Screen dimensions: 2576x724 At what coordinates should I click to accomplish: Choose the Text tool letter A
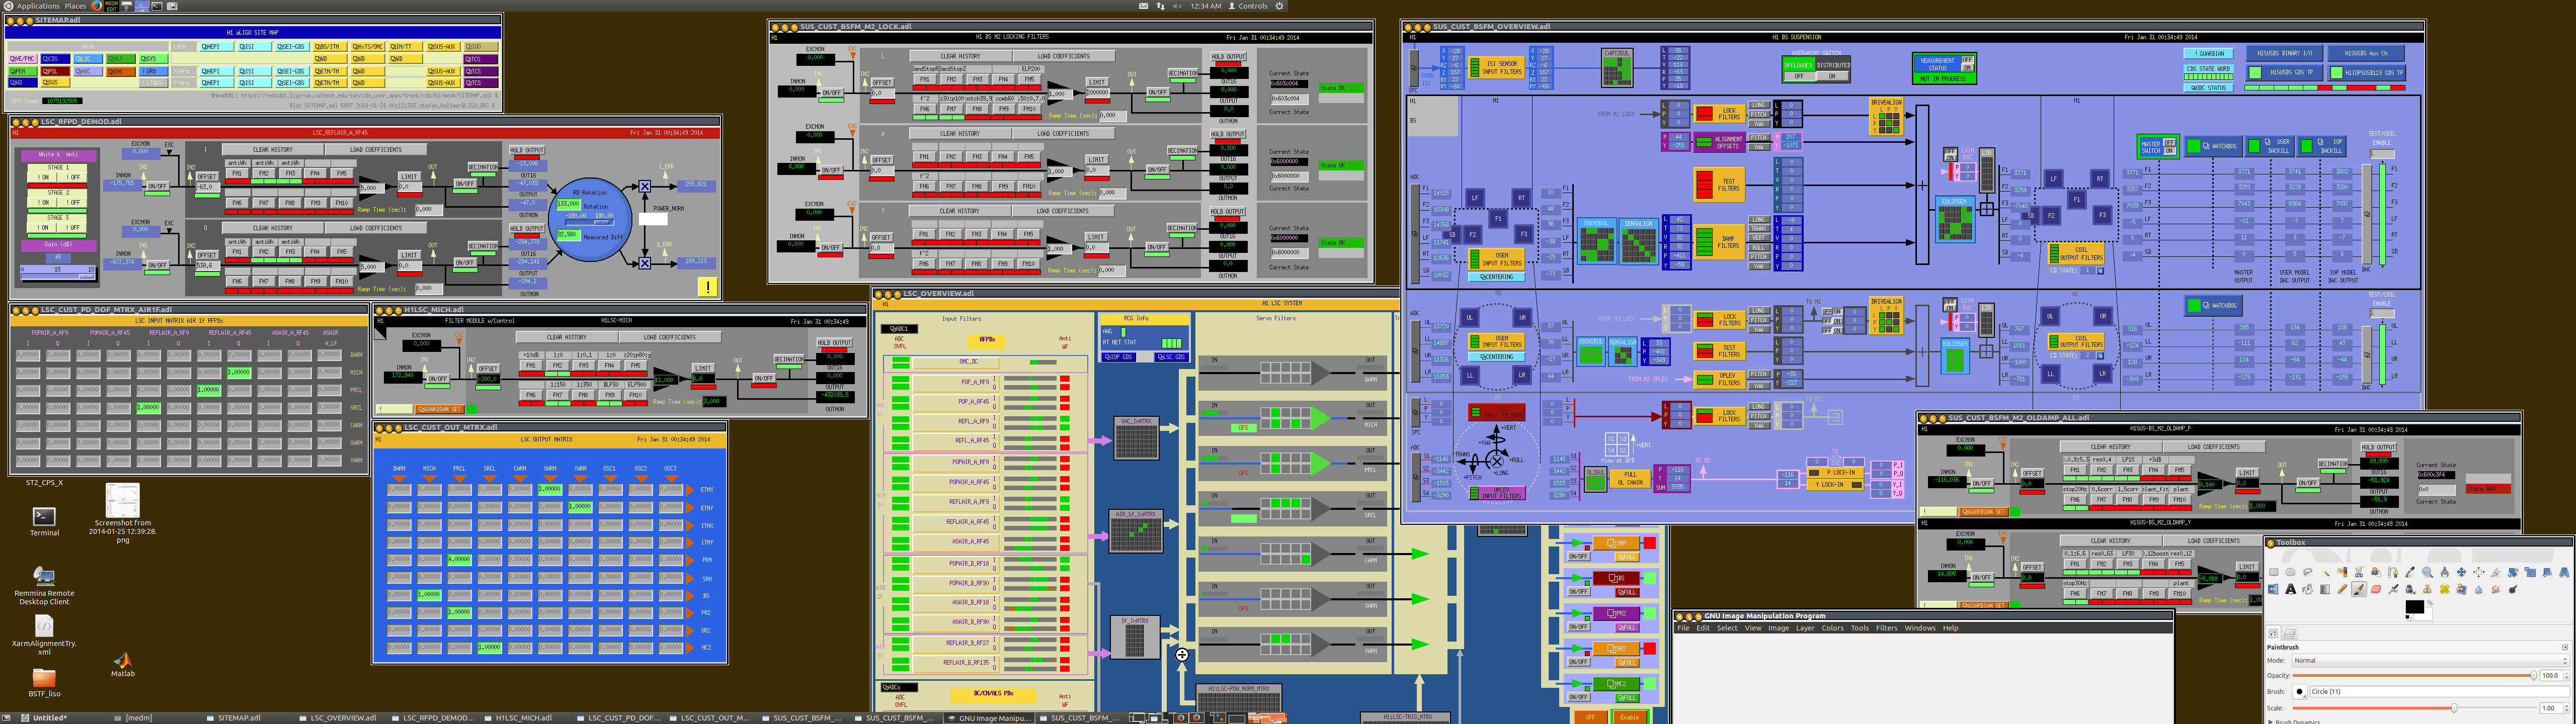(x=2291, y=589)
